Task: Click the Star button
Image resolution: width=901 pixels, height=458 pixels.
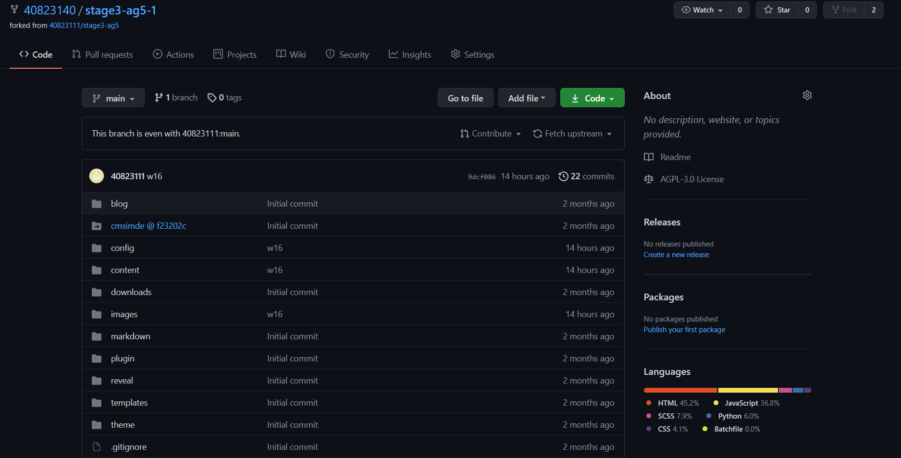Action: point(777,10)
